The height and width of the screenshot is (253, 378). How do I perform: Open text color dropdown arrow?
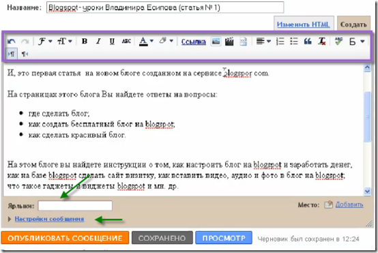(x=151, y=41)
